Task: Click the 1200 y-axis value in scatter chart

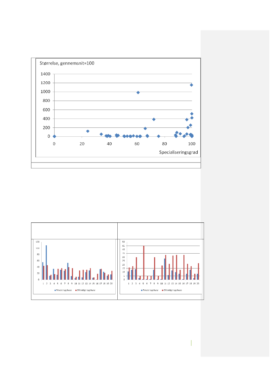Action: pyautogui.click(x=45, y=83)
